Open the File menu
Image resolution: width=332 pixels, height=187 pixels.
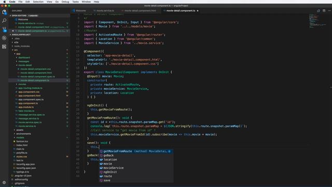click(x=20, y=2)
